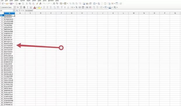Screen dimensions: 181x106
Task: Sort column ascending
Action: [x=74, y=4]
